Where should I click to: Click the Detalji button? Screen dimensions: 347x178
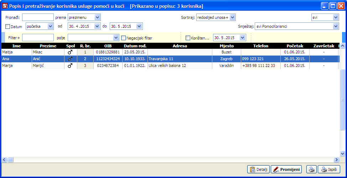pos(259,169)
